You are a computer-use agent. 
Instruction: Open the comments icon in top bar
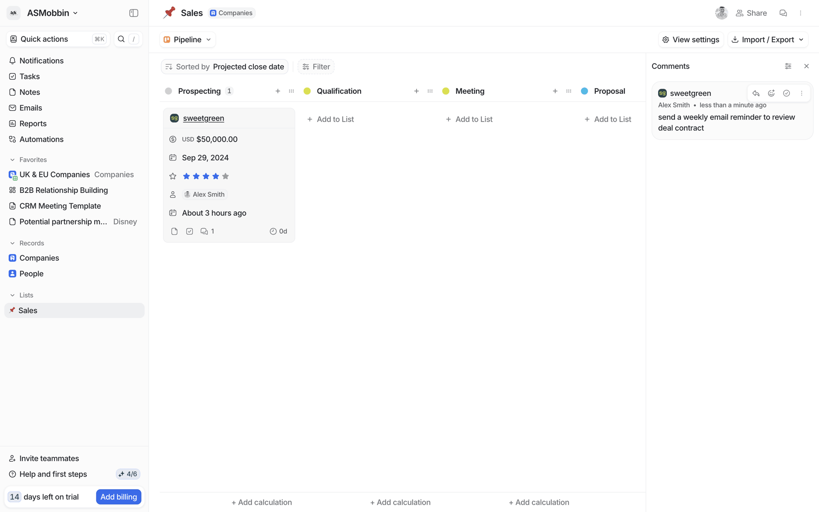click(x=783, y=13)
